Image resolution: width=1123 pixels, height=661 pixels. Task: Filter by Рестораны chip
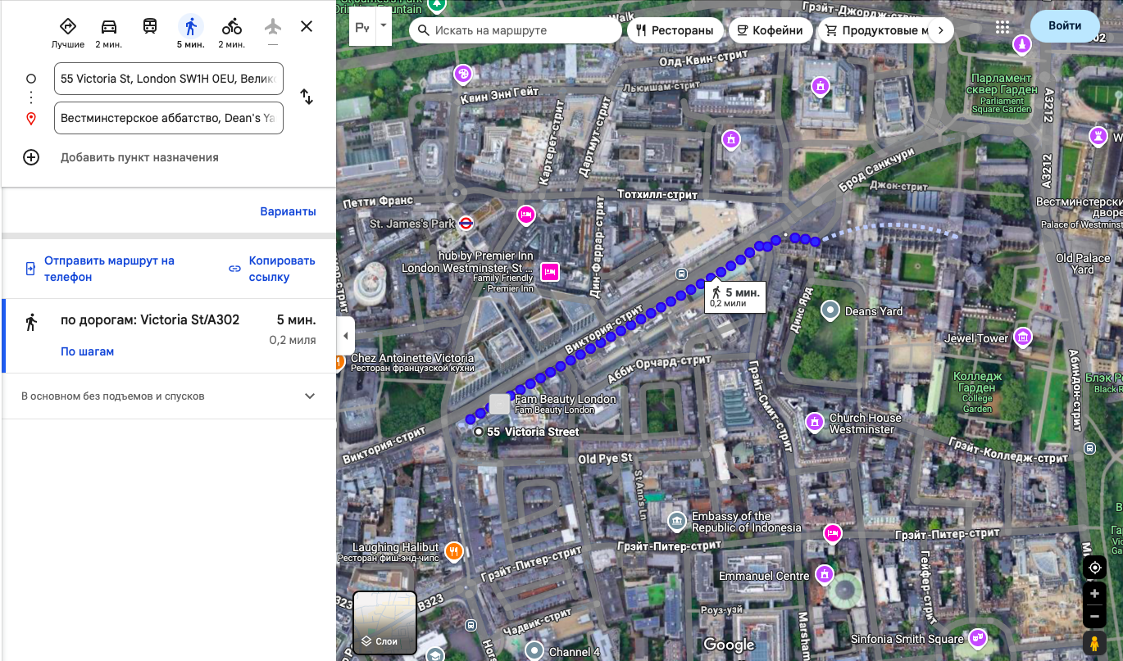click(x=675, y=30)
